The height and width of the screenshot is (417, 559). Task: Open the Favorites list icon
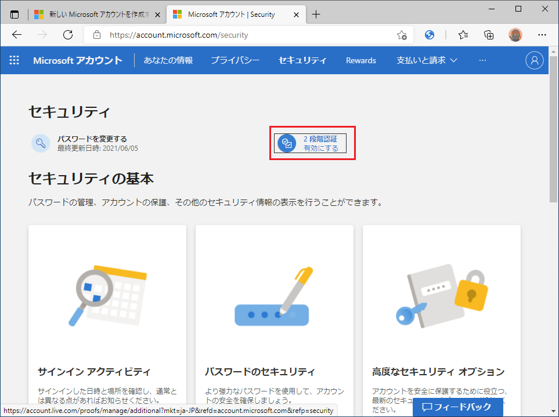coord(463,35)
